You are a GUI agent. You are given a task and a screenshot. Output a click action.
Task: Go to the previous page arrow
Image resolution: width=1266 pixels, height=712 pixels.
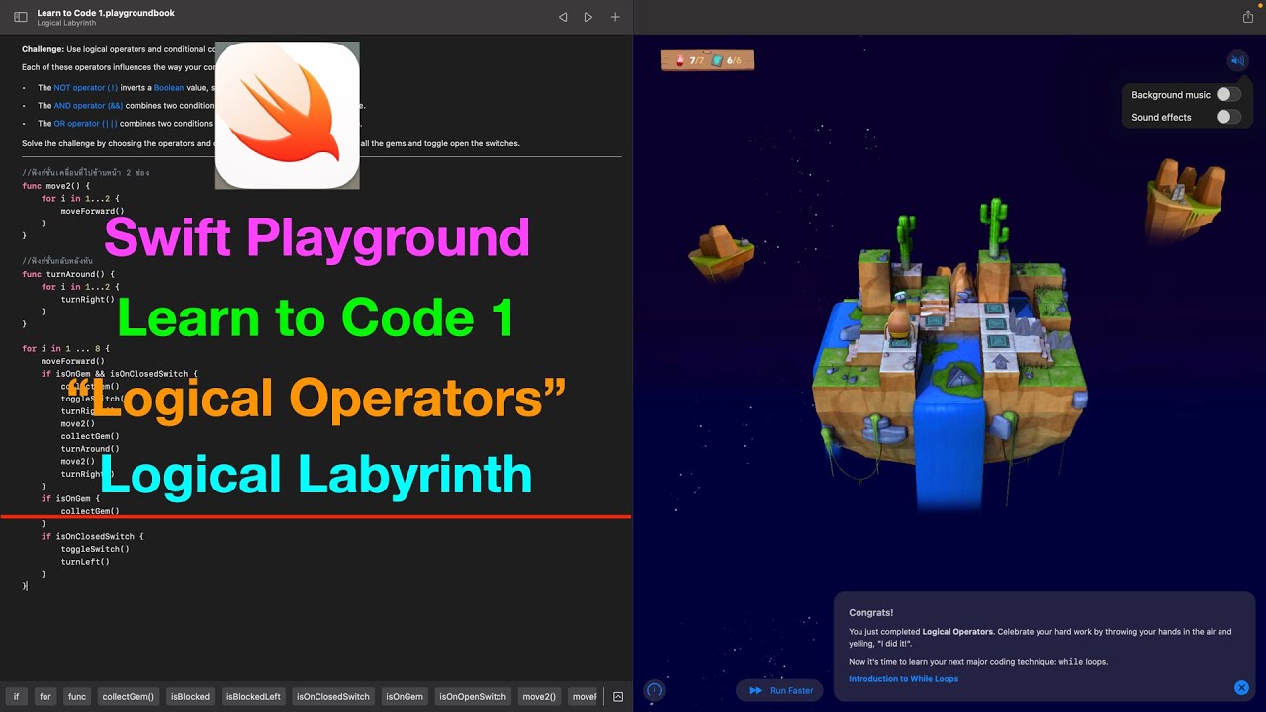[563, 17]
